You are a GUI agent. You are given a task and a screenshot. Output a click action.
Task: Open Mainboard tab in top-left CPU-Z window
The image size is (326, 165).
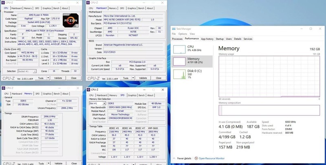pos(16,8)
